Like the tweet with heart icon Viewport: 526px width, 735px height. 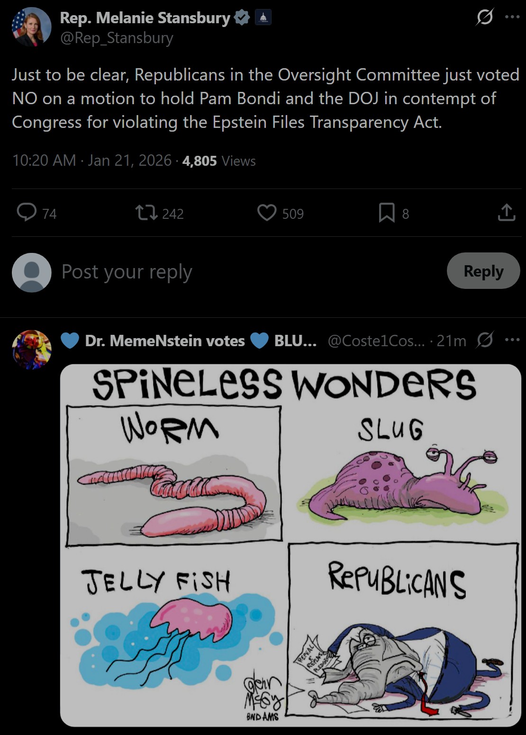click(267, 212)
